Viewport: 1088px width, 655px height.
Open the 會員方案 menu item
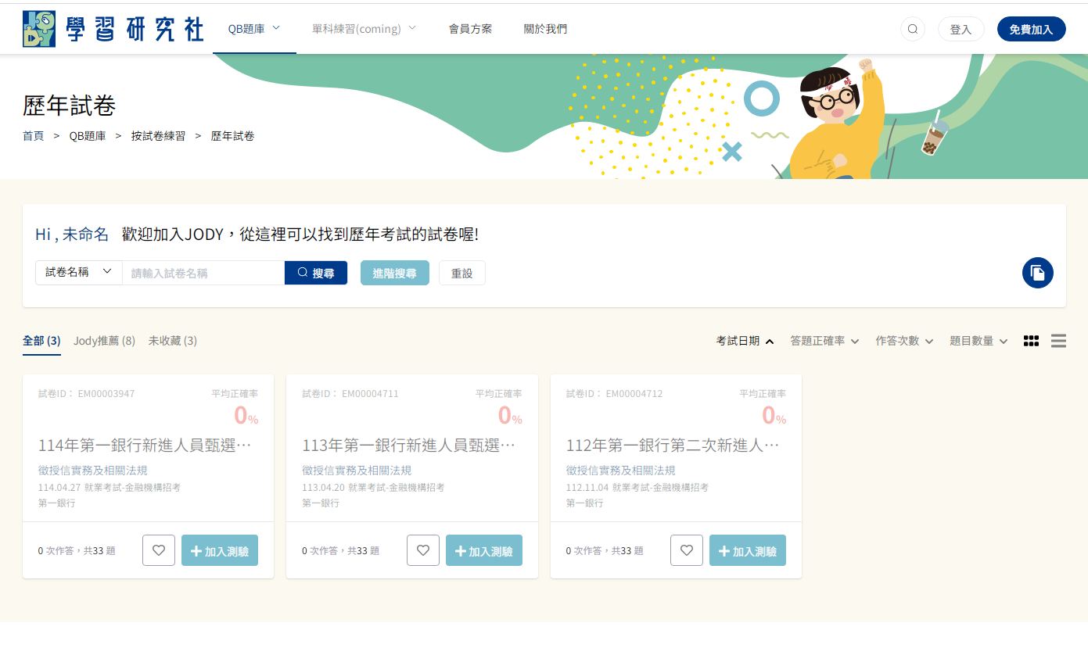point(470,29)
